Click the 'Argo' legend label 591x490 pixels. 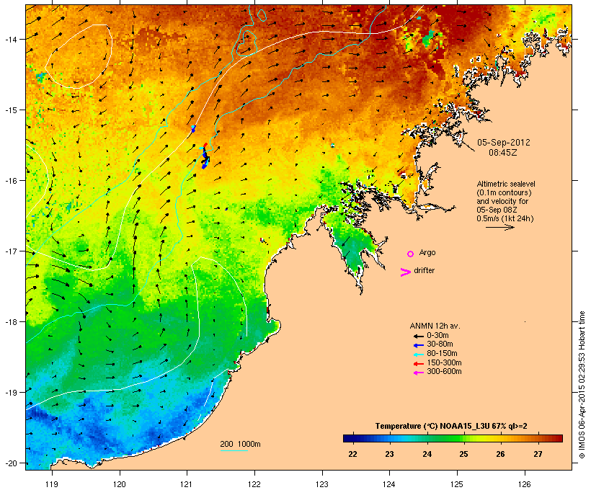point(427,252)
